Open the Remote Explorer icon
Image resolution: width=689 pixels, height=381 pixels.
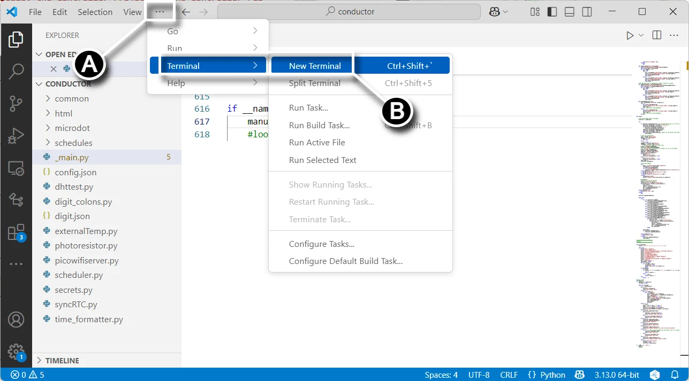[x=16, y=169]
